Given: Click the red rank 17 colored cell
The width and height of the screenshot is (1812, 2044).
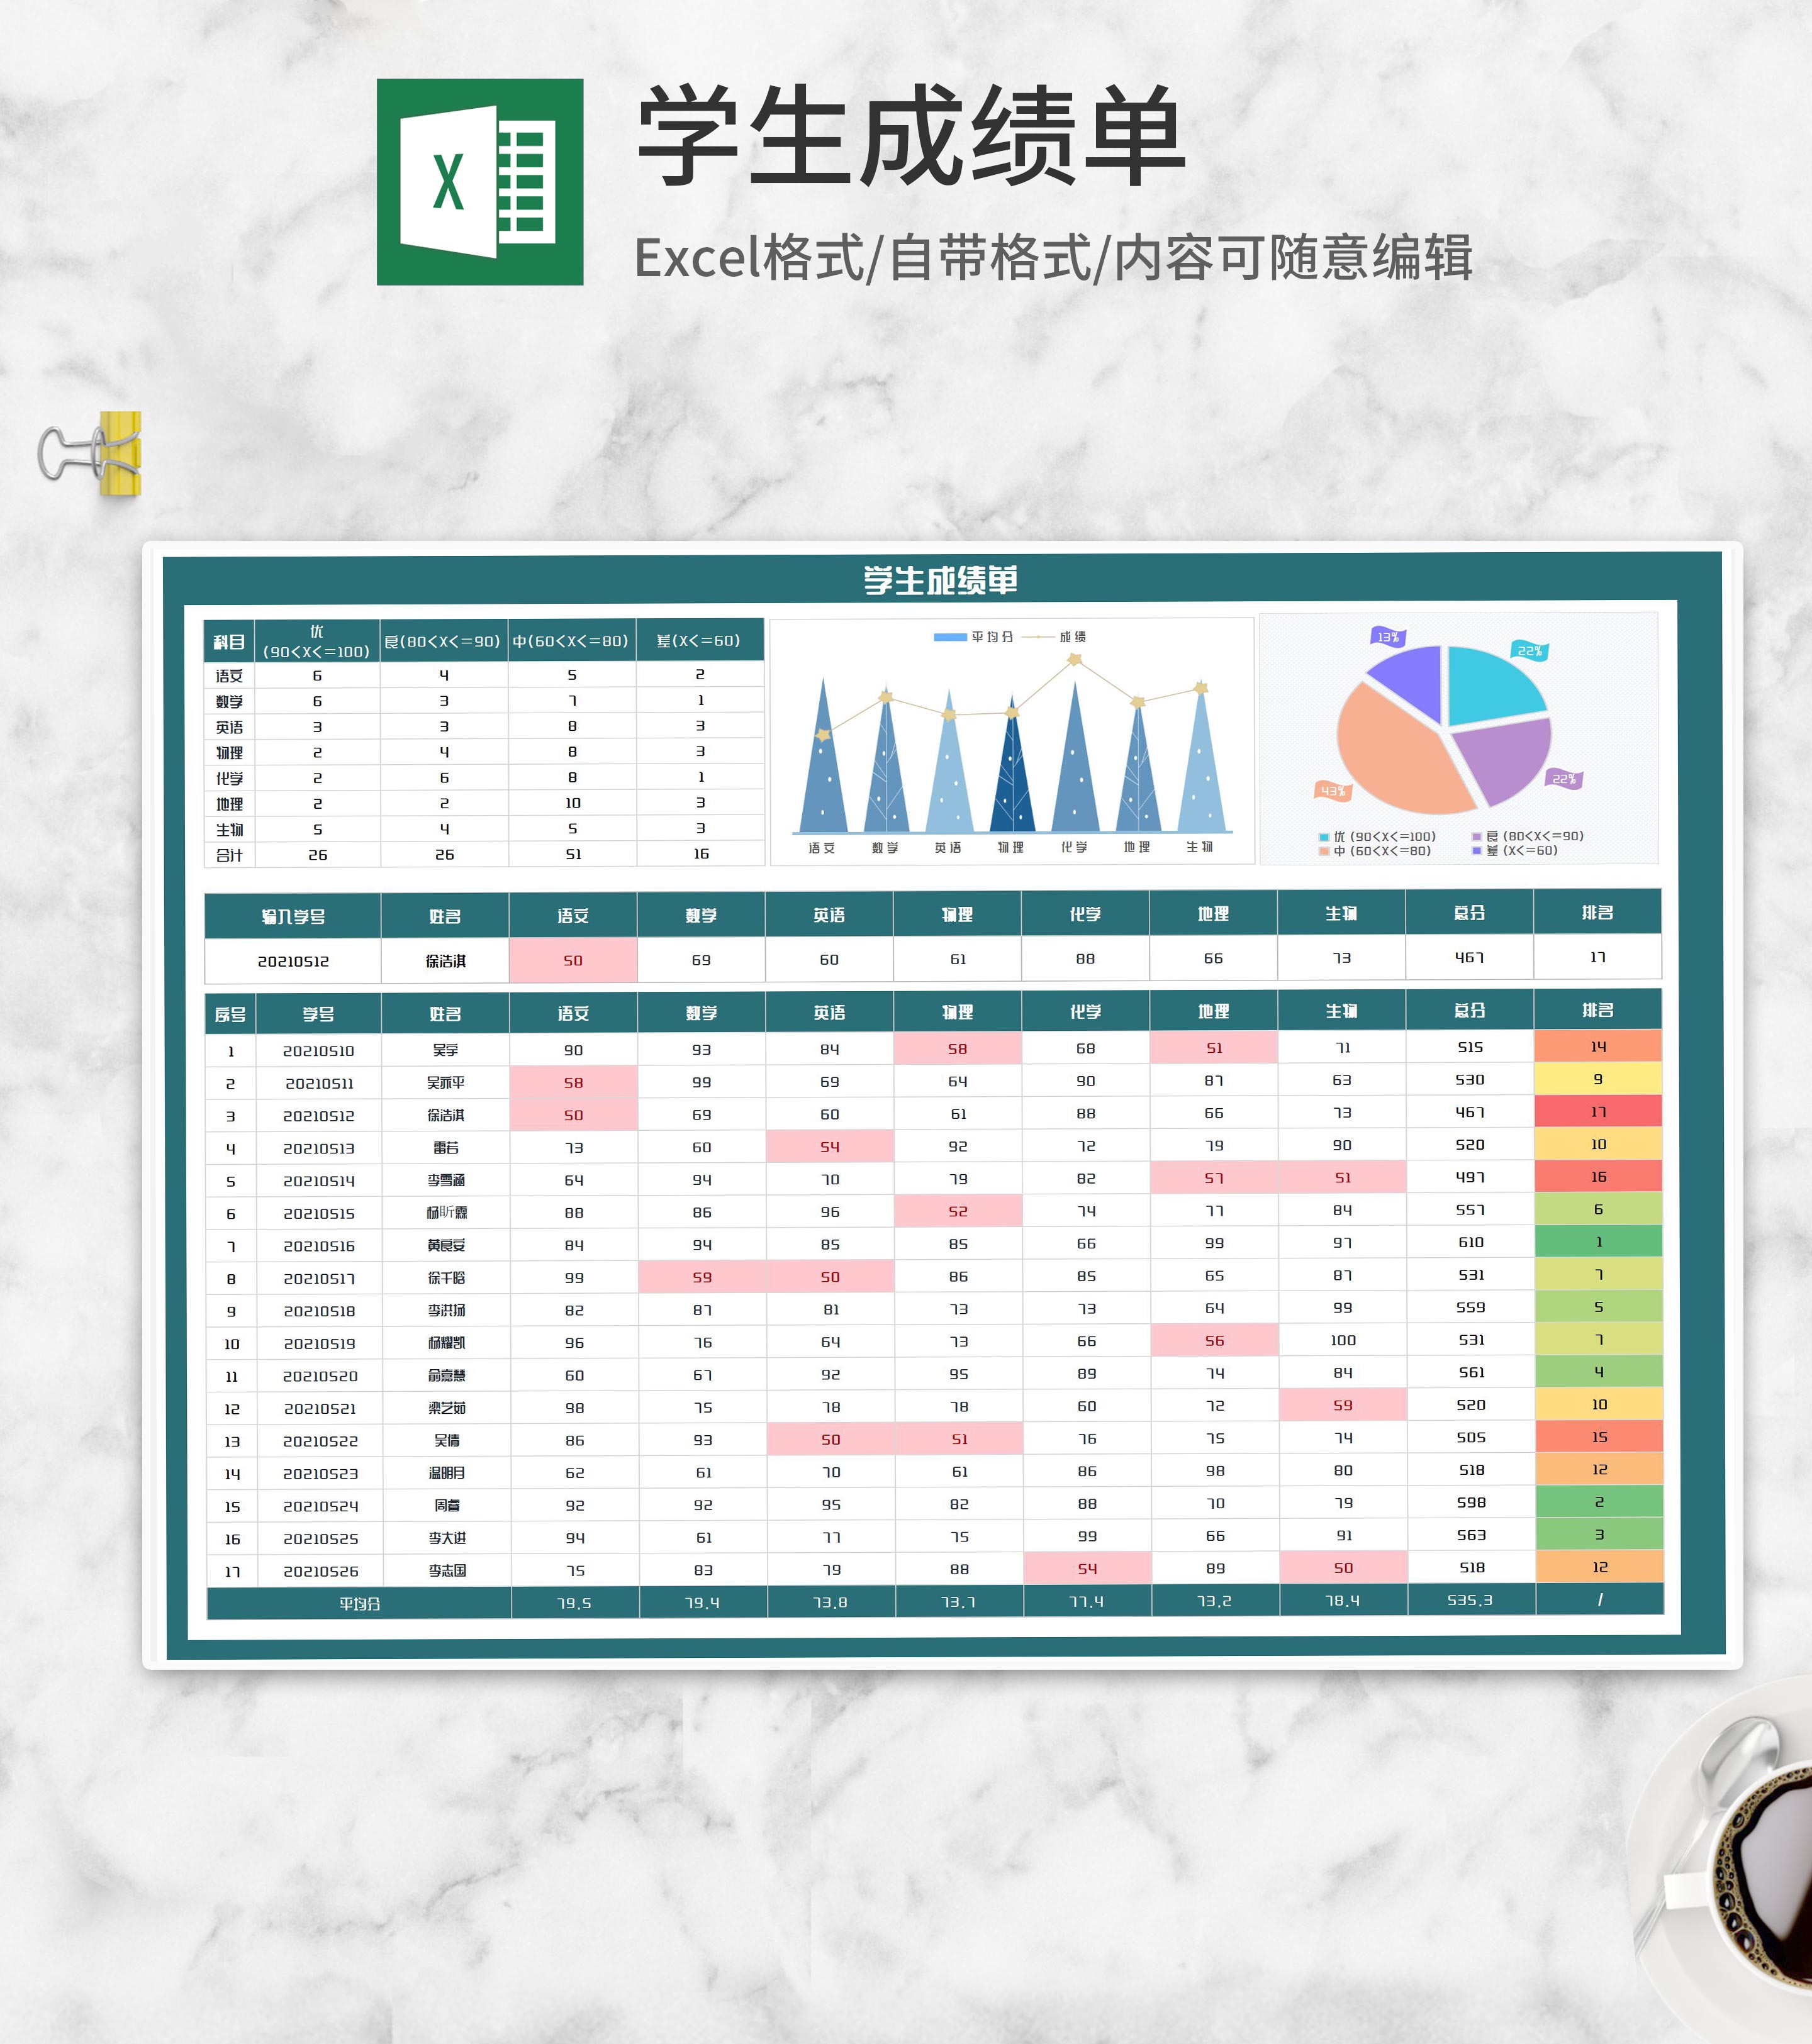Looking at the screenshot, I should [1598, 1112].
